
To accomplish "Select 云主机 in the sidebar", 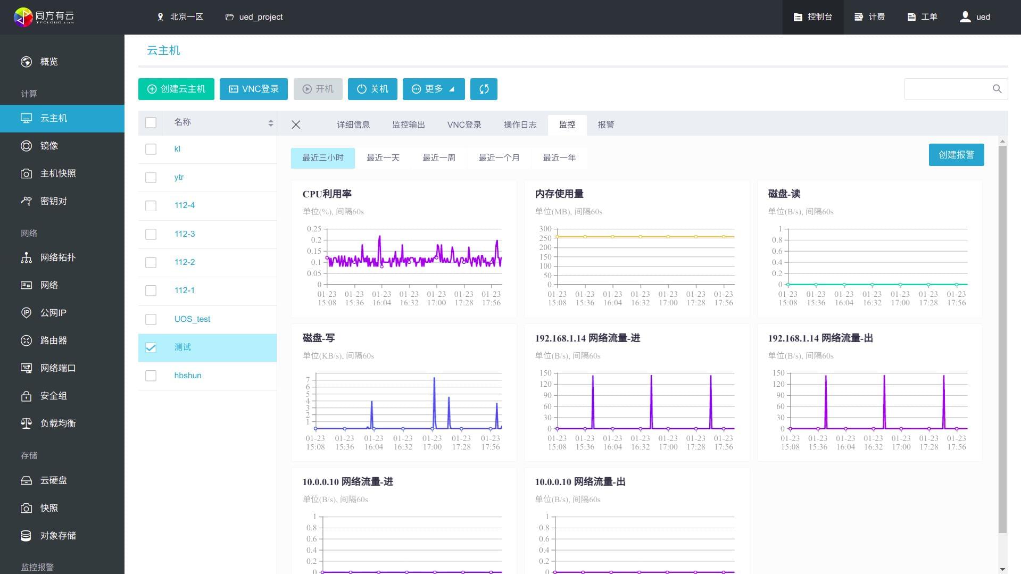I will (x=62, y=118).
